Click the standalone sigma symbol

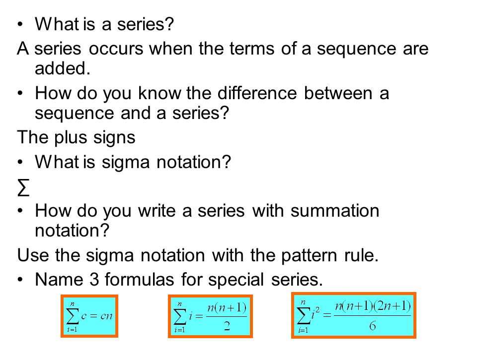pyautogui.click(x=23, y=187)
